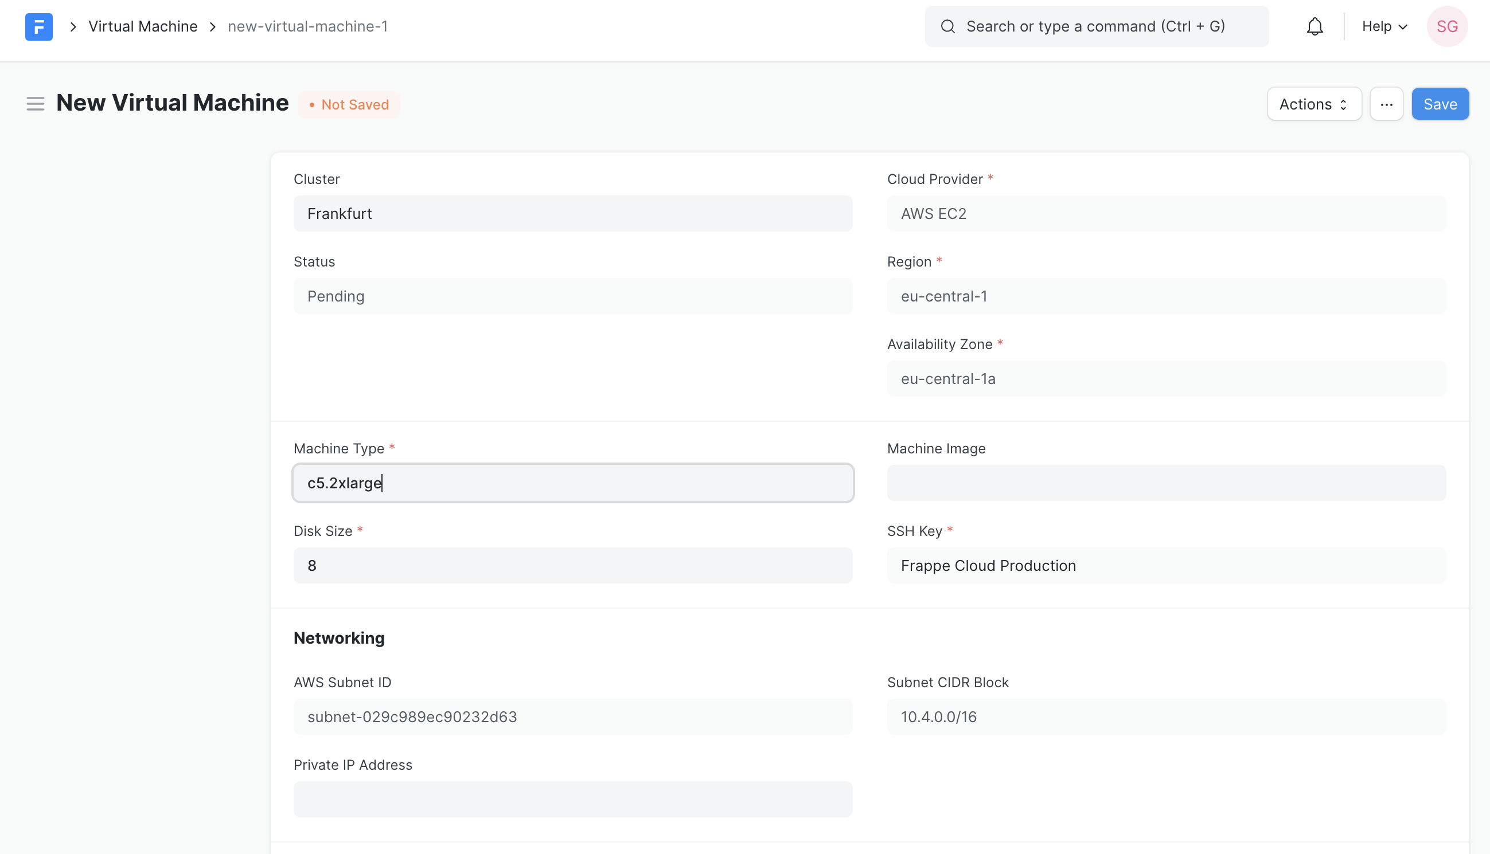The image size is (1490, 854).
Task: Click the new-virtual-machine-1 breadcrumb
Action: click(307, 26)
